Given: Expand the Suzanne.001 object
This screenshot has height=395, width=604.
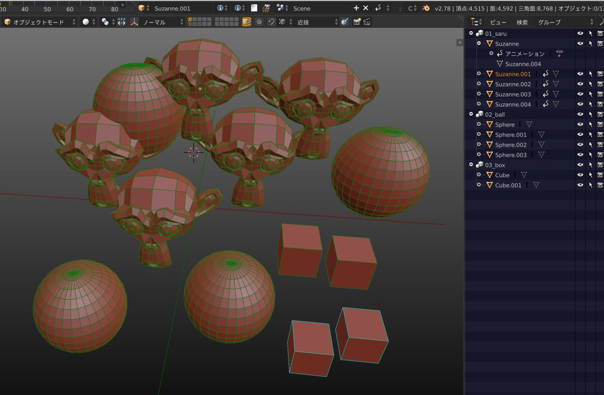Looking at the screenshot, I should coord(479,74).
